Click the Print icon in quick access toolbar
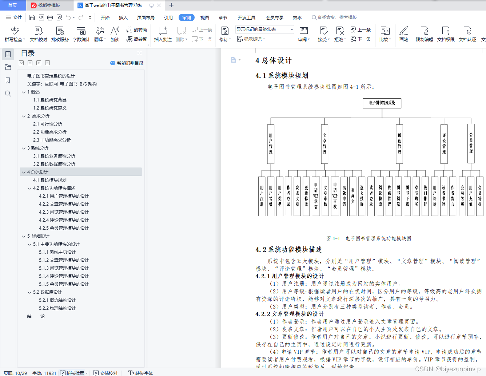The image size is (486, 376). click(50, 17)
